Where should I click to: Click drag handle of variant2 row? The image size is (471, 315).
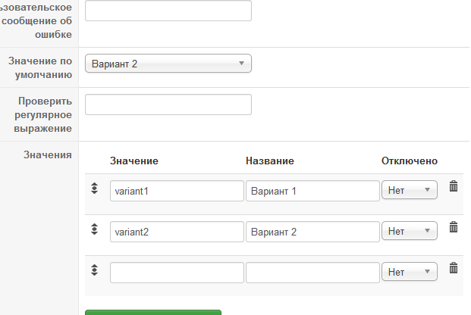pyautogui.click(x=95, y=229)
